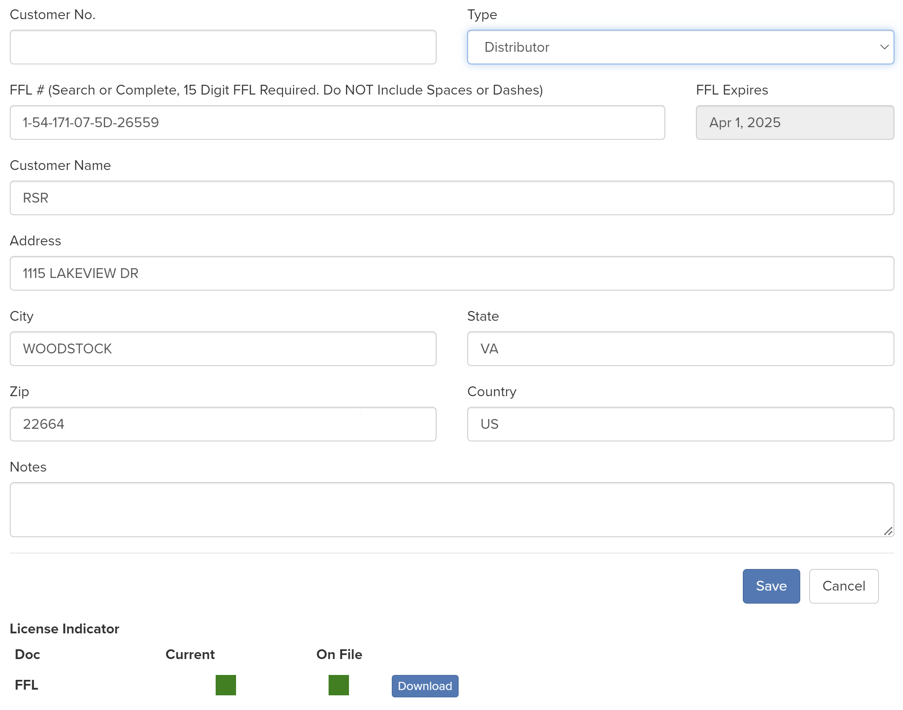Grab the Notes textarea resize handle
Screen dimensions: 903x710
point(888,531)
